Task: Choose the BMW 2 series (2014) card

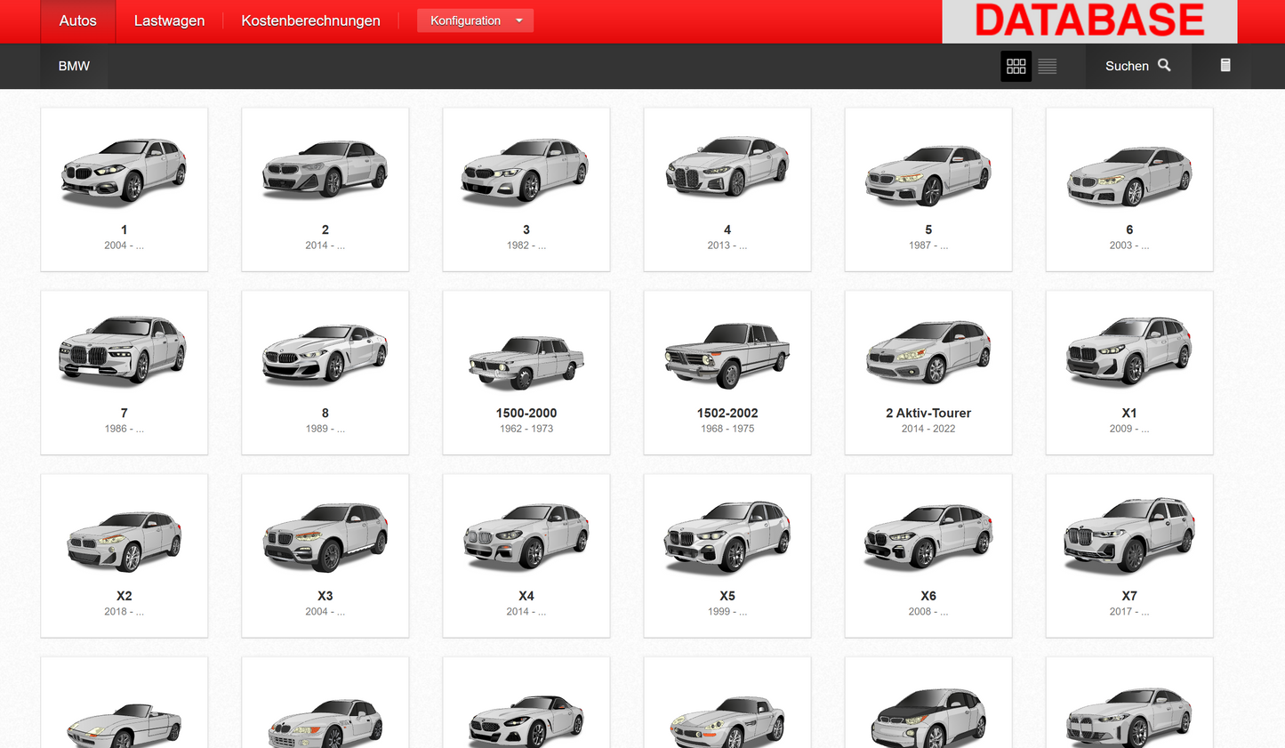Action: click(325, 189)
